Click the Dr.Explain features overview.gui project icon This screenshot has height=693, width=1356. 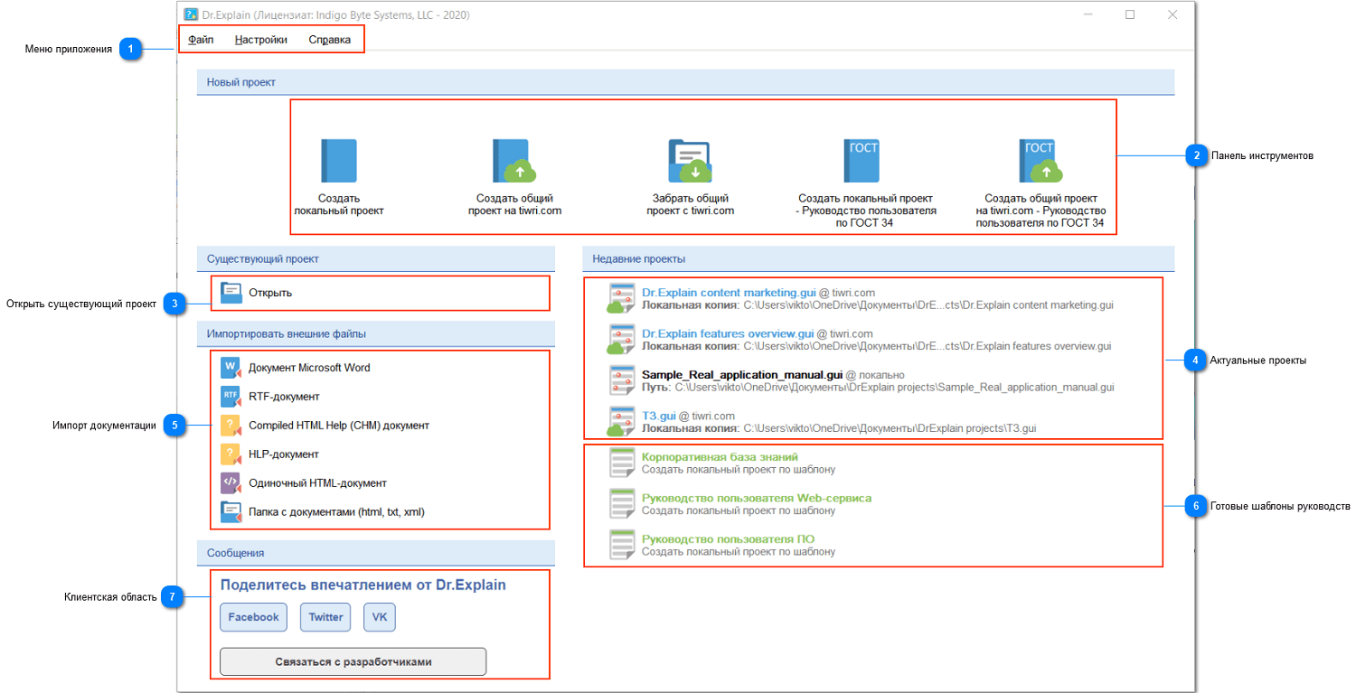[x=620, y=340]
